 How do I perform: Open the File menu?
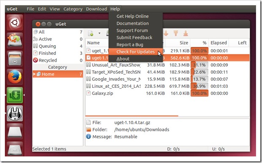pyautogui.click(x=30, y=9)
